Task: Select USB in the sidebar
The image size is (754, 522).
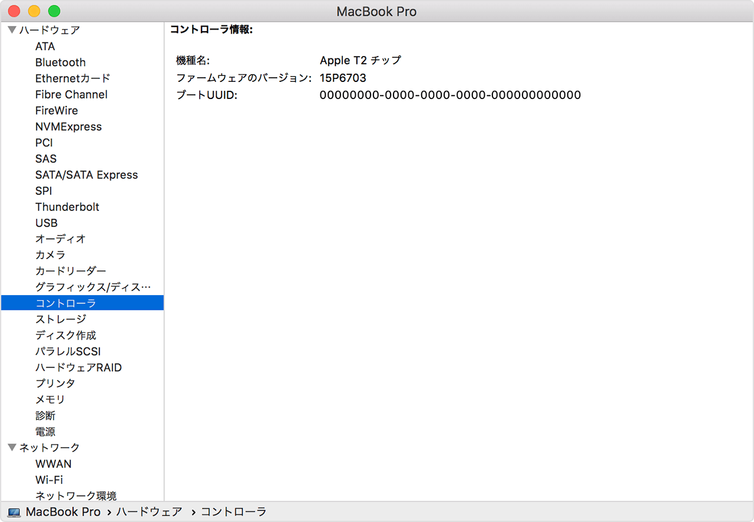Action: [47, 223]
